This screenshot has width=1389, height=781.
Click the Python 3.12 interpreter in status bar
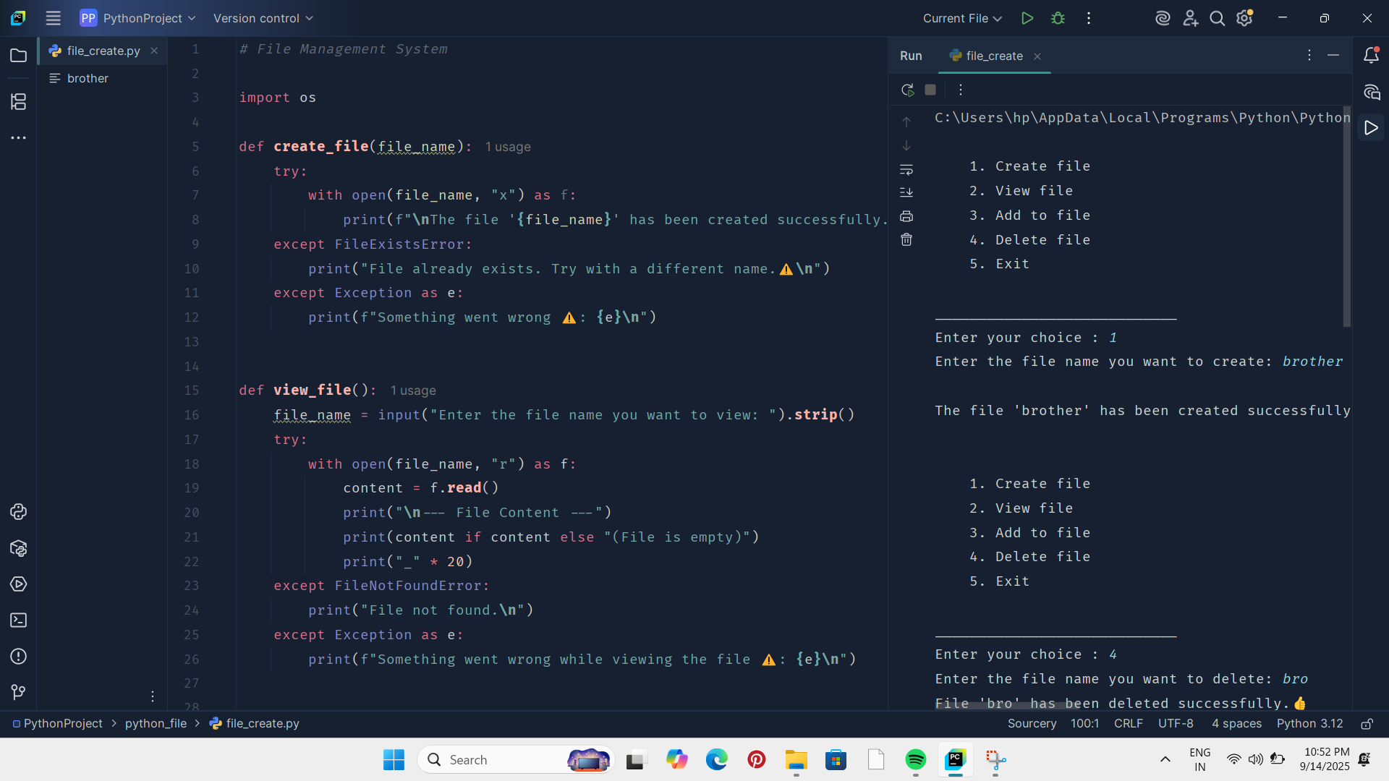(1309, 724)
